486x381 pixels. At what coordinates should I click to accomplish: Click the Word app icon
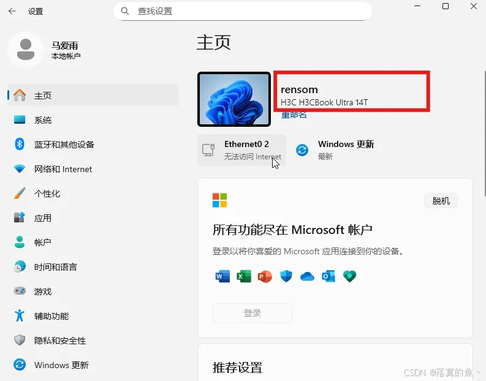tap(223, 276)
